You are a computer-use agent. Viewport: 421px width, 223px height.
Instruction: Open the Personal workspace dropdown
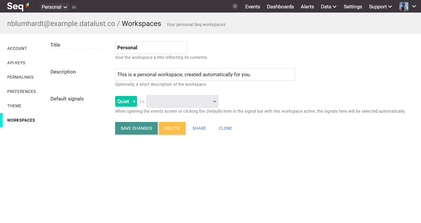coord(54,7)
